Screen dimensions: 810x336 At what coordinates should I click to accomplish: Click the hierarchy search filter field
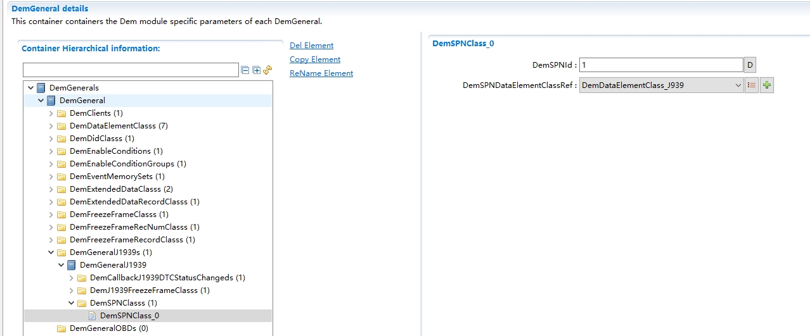tap(131, 70)
